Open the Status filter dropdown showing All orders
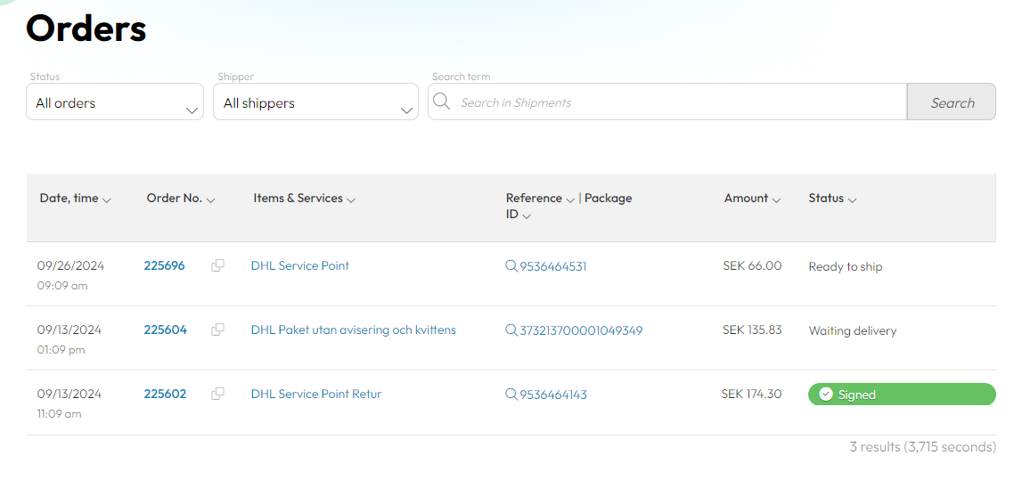This screenshot has height=496, width=1022. pos(115,102)
